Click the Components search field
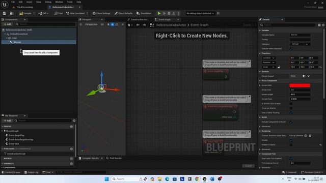 (x=45, y=24)
